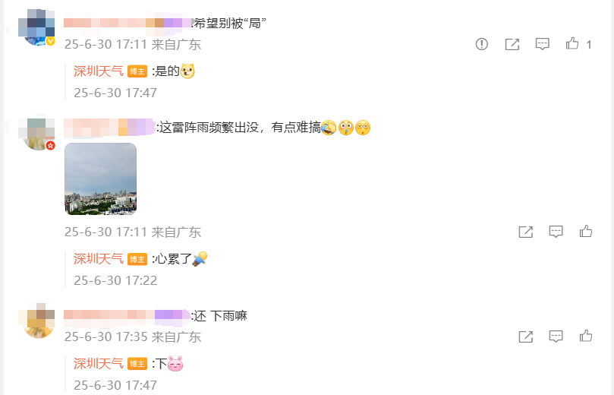The height and width of the screenshot is (395, 614).
Task: Click the third commenter's avatar
Action: click(x=36, y=321)
